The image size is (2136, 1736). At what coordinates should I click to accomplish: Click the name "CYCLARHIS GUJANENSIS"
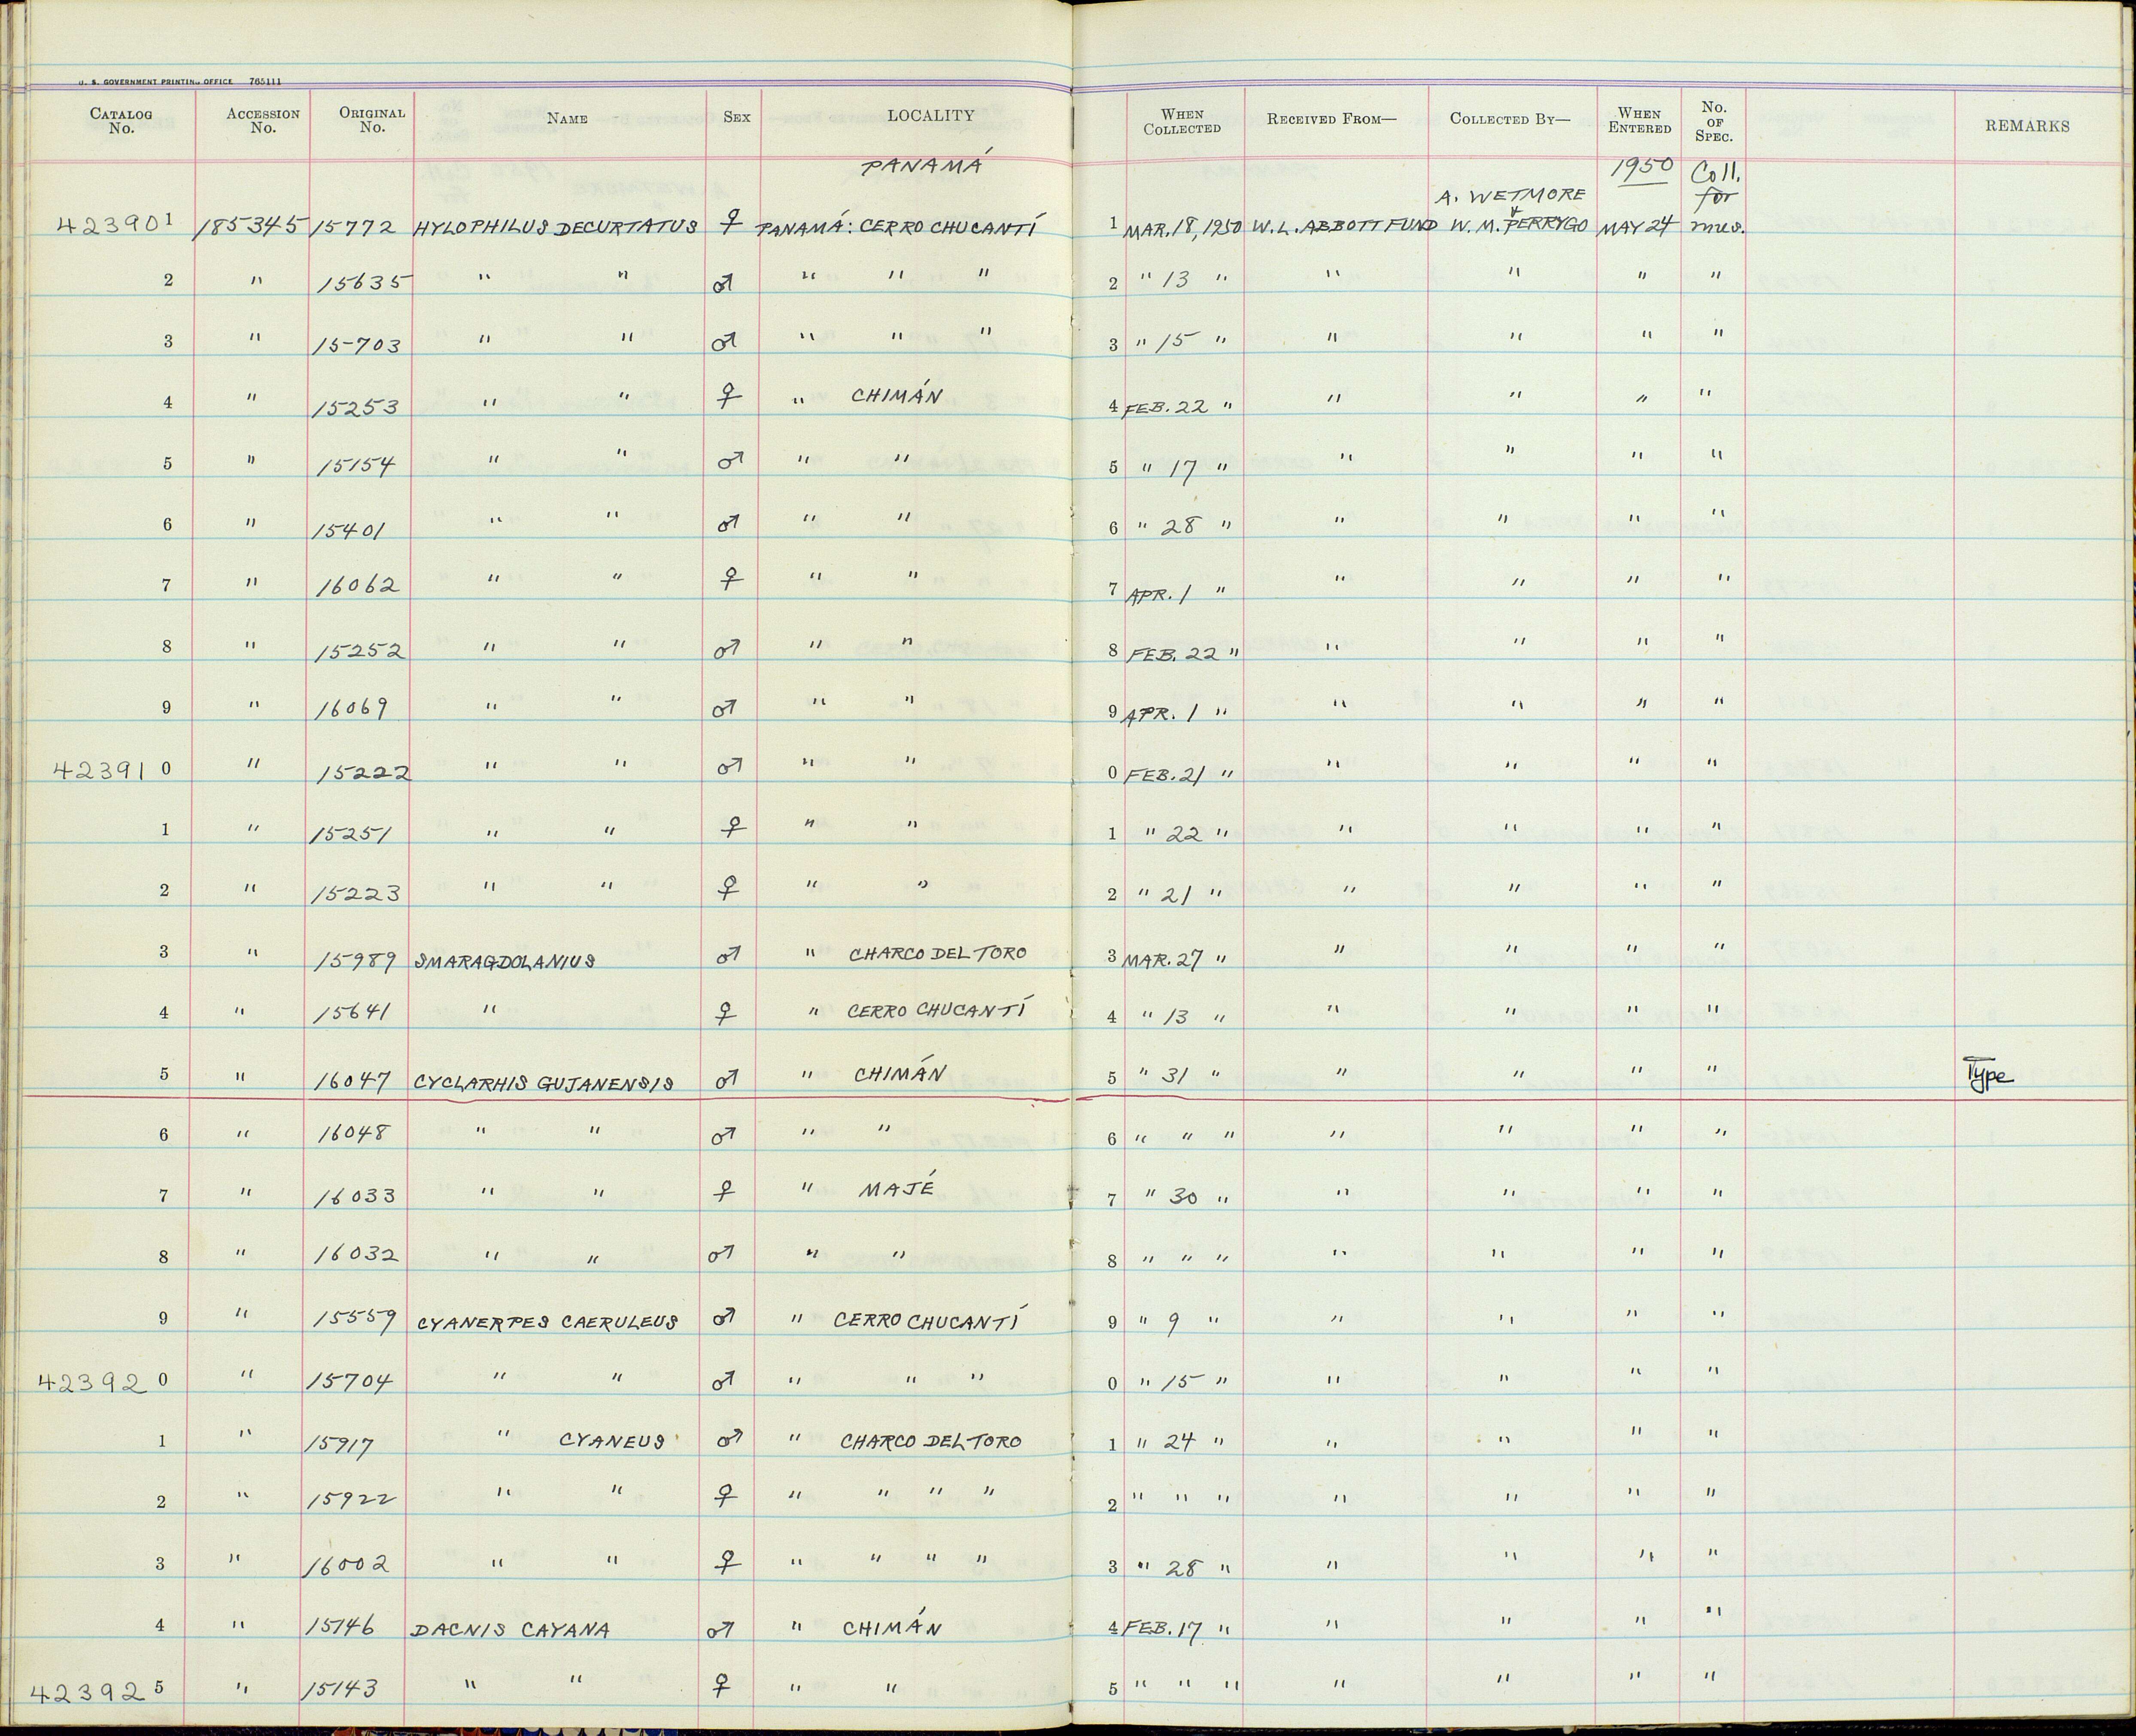[x=543, y=1083]
